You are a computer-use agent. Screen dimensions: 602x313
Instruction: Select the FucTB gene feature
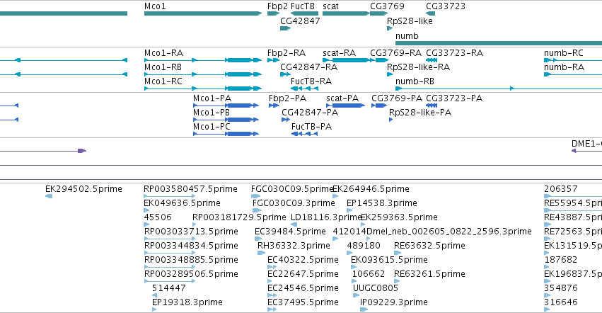[304, 13]
